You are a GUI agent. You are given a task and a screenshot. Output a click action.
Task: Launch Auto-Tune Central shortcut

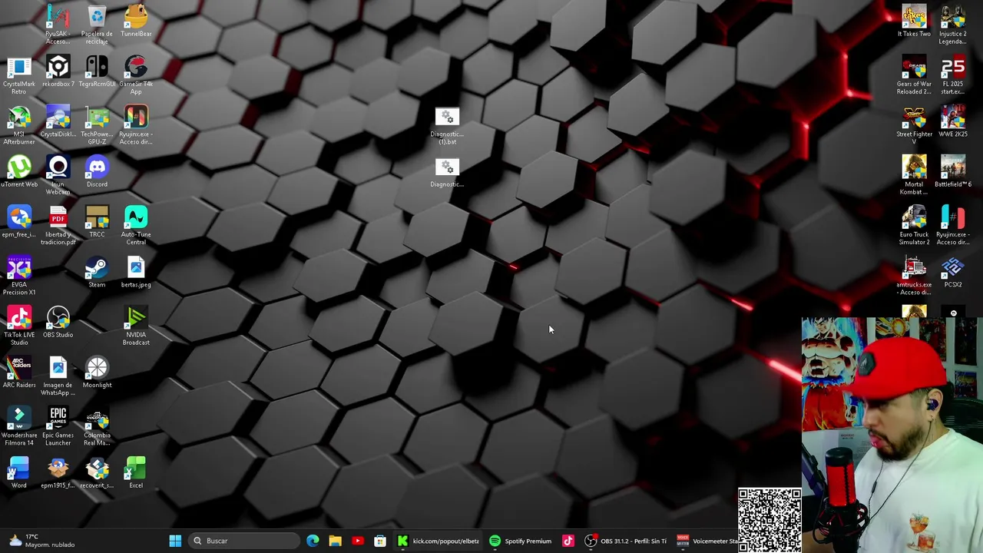coord(136,225)
